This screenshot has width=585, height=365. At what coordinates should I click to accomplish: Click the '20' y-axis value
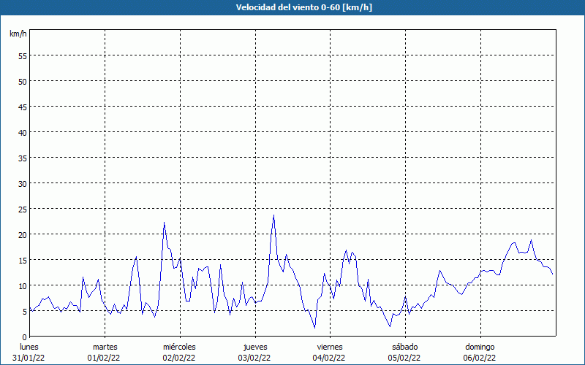coord(23,234)
